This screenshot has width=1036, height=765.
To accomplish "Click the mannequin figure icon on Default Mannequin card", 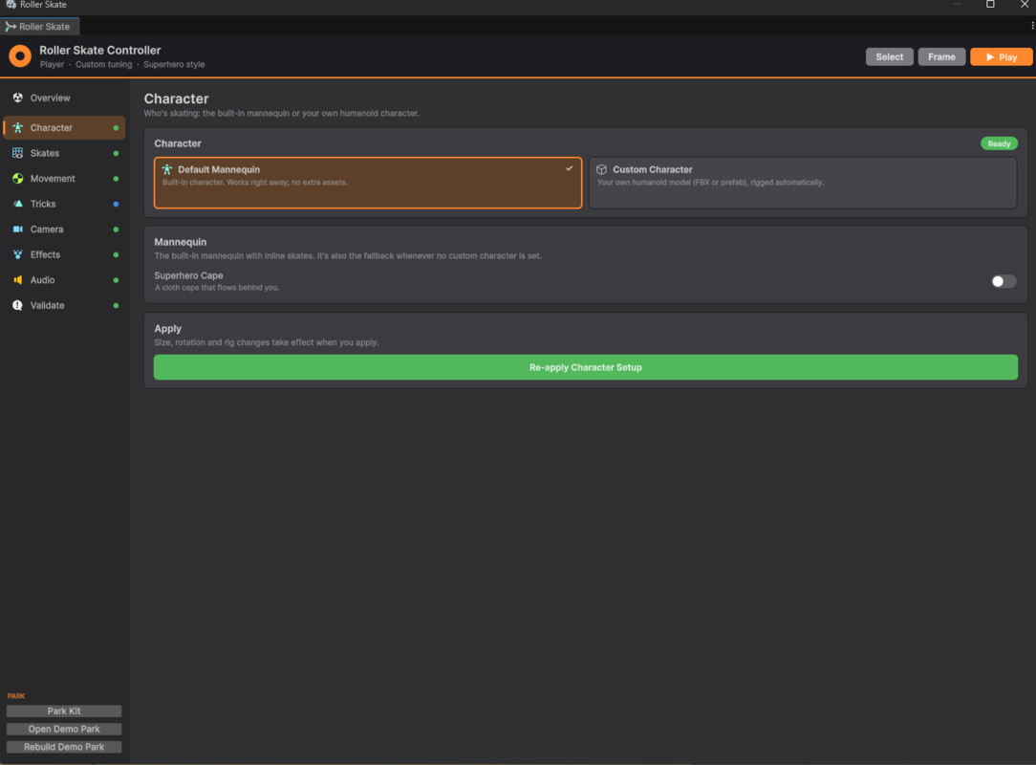I will pos(167,170).
